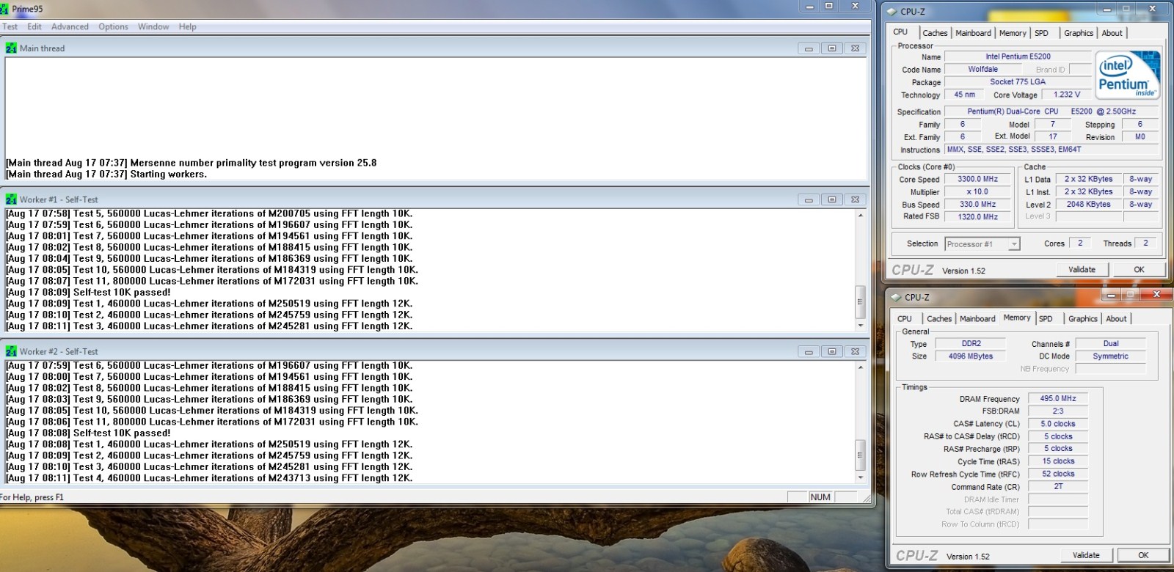
Task: Click Validate in upper CPU-Z window
Action: pyautogui.click(x=1082, y=270)
